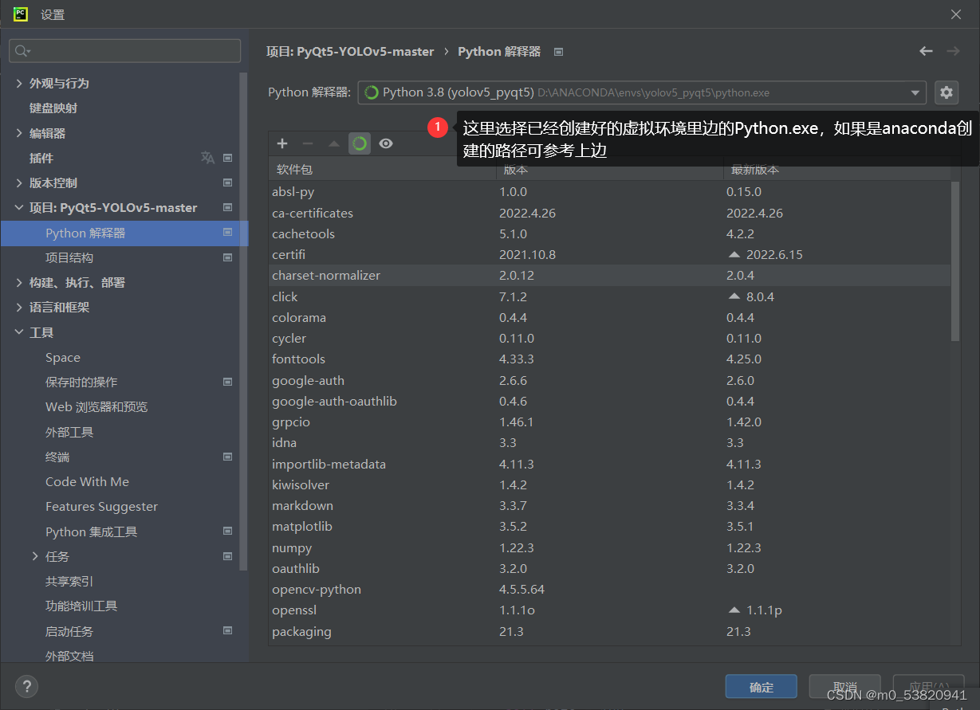Click the package list vertical scrollbar
This screenshot has width=980, height=710.
[x=955, y=261]
